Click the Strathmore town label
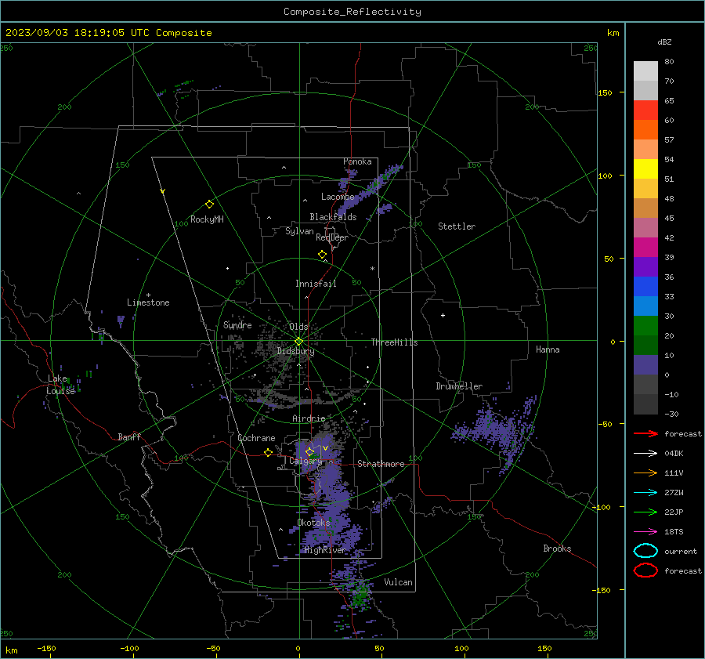 click(x=381, y=464)
